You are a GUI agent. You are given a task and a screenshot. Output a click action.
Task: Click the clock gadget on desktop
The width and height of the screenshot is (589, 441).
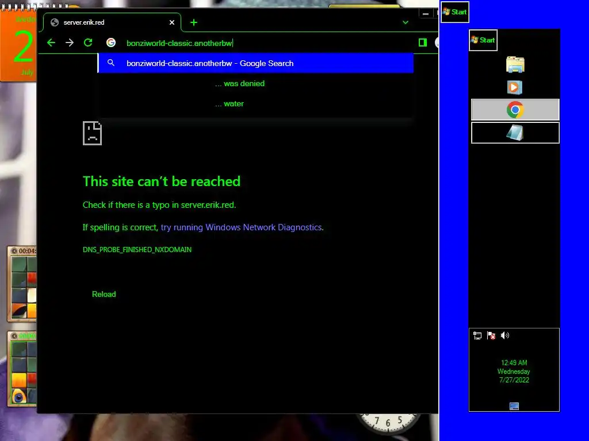[x=388, y=423]
